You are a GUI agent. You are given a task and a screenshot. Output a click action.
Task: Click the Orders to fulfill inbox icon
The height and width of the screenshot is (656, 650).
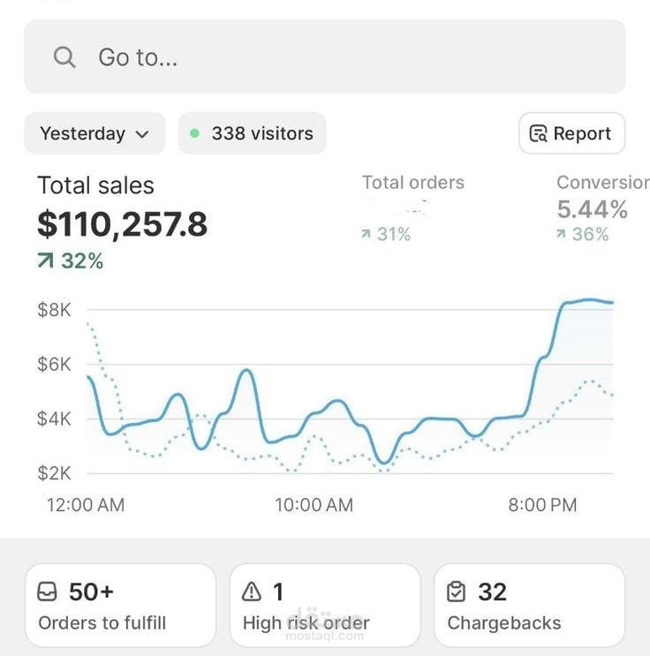point(48,592)
